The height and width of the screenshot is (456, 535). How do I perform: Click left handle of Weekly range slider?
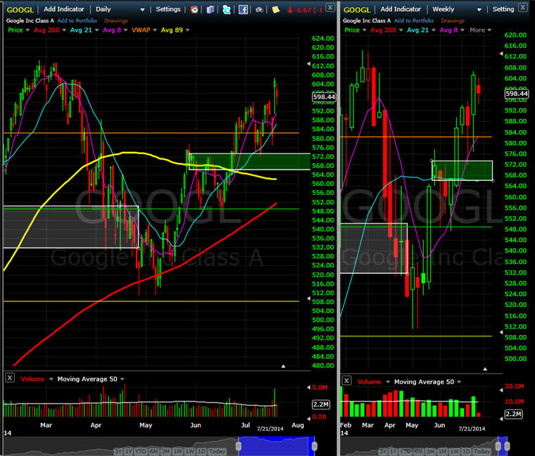point(498,445)
